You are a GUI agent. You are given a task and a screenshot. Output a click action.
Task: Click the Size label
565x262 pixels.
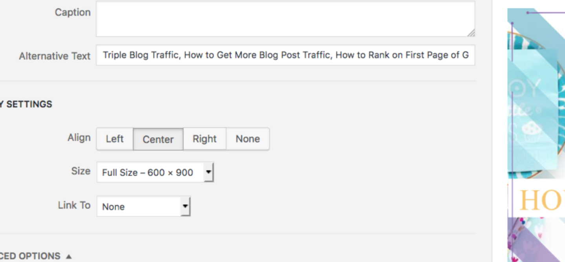tap(81, 171)
